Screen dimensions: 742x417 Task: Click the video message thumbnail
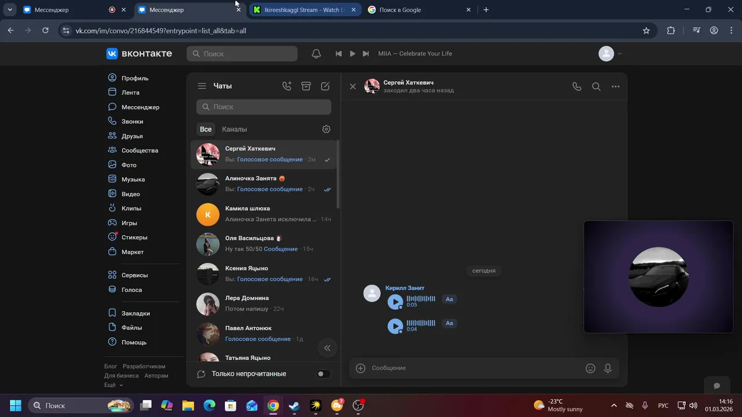(659, 277)
